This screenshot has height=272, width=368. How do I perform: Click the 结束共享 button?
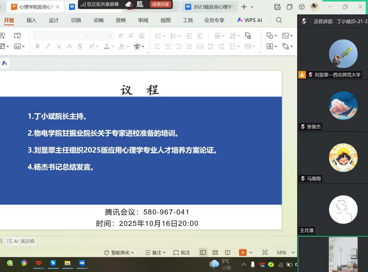pyautogui.click(x=161, y=4)
